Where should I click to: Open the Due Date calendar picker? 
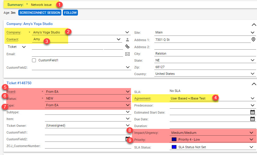pos(253,119)
